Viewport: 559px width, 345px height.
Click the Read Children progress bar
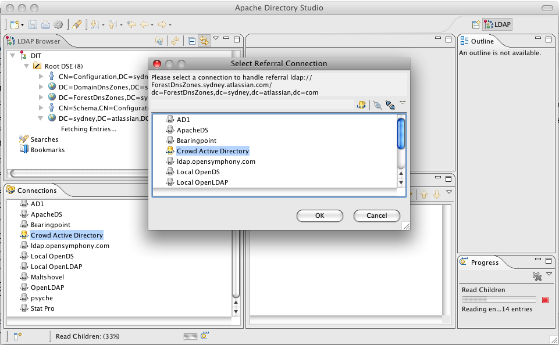coord(499,300)
